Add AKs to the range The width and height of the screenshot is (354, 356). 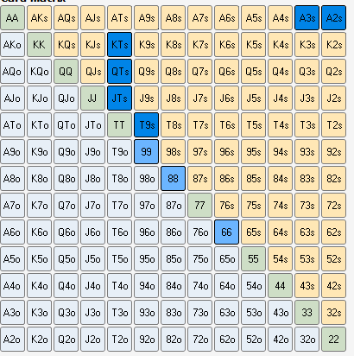pyautogui.click(x=39, y=18)
